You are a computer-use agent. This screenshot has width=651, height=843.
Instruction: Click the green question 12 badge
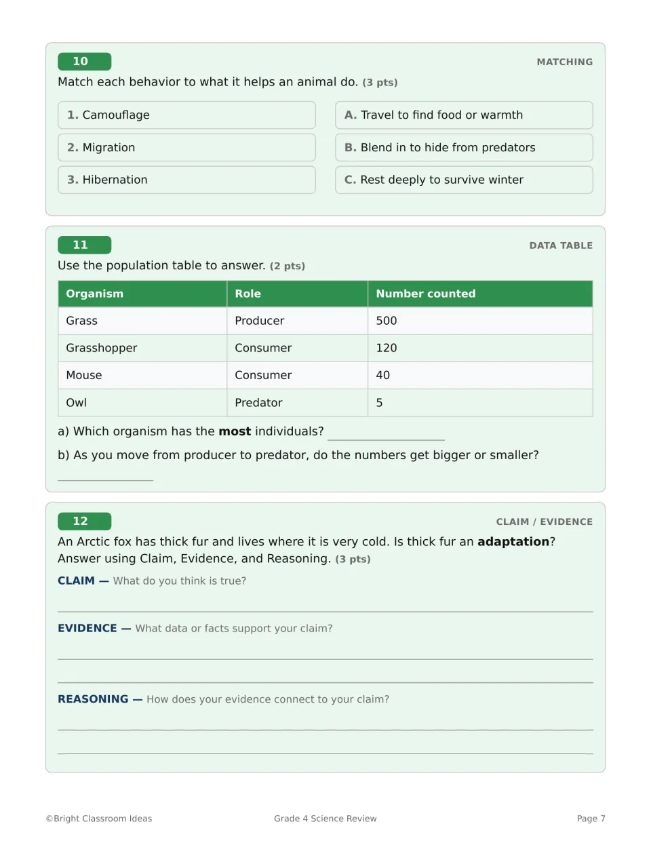pos(85,522)
